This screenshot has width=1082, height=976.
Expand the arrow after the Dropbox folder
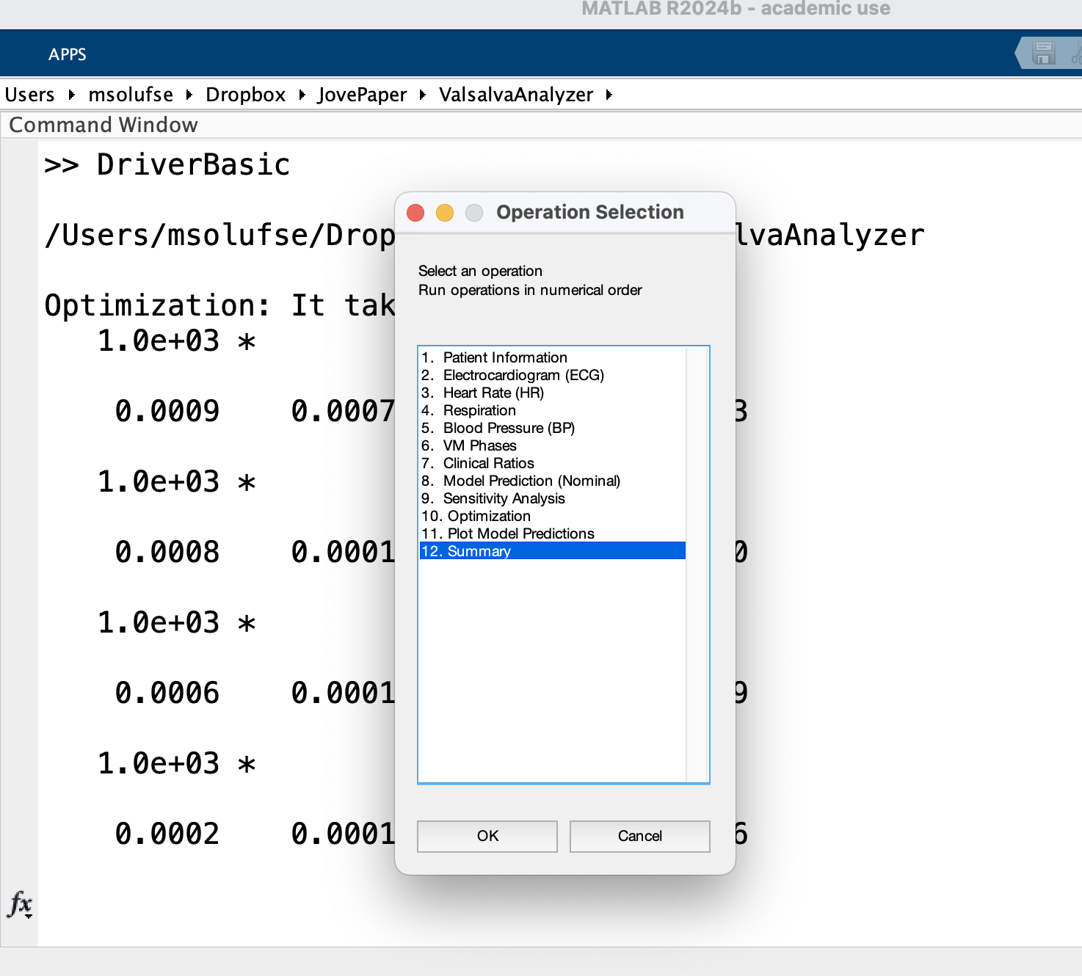(302, 95)
